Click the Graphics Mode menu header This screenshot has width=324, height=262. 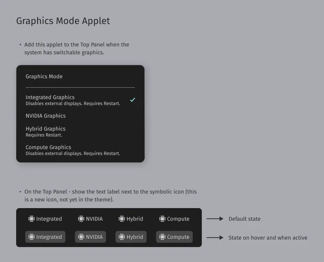tap(44, 76)
